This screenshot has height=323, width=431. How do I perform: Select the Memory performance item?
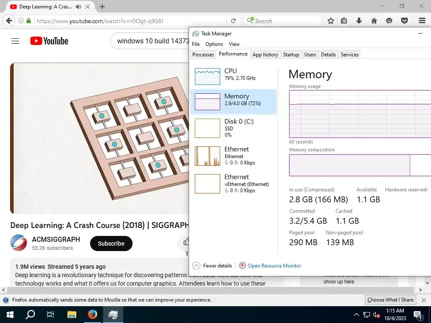[234, 102]
